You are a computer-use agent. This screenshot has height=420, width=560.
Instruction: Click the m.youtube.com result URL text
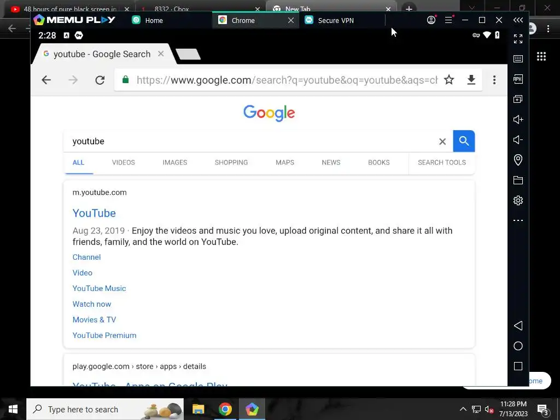[100, 192]
